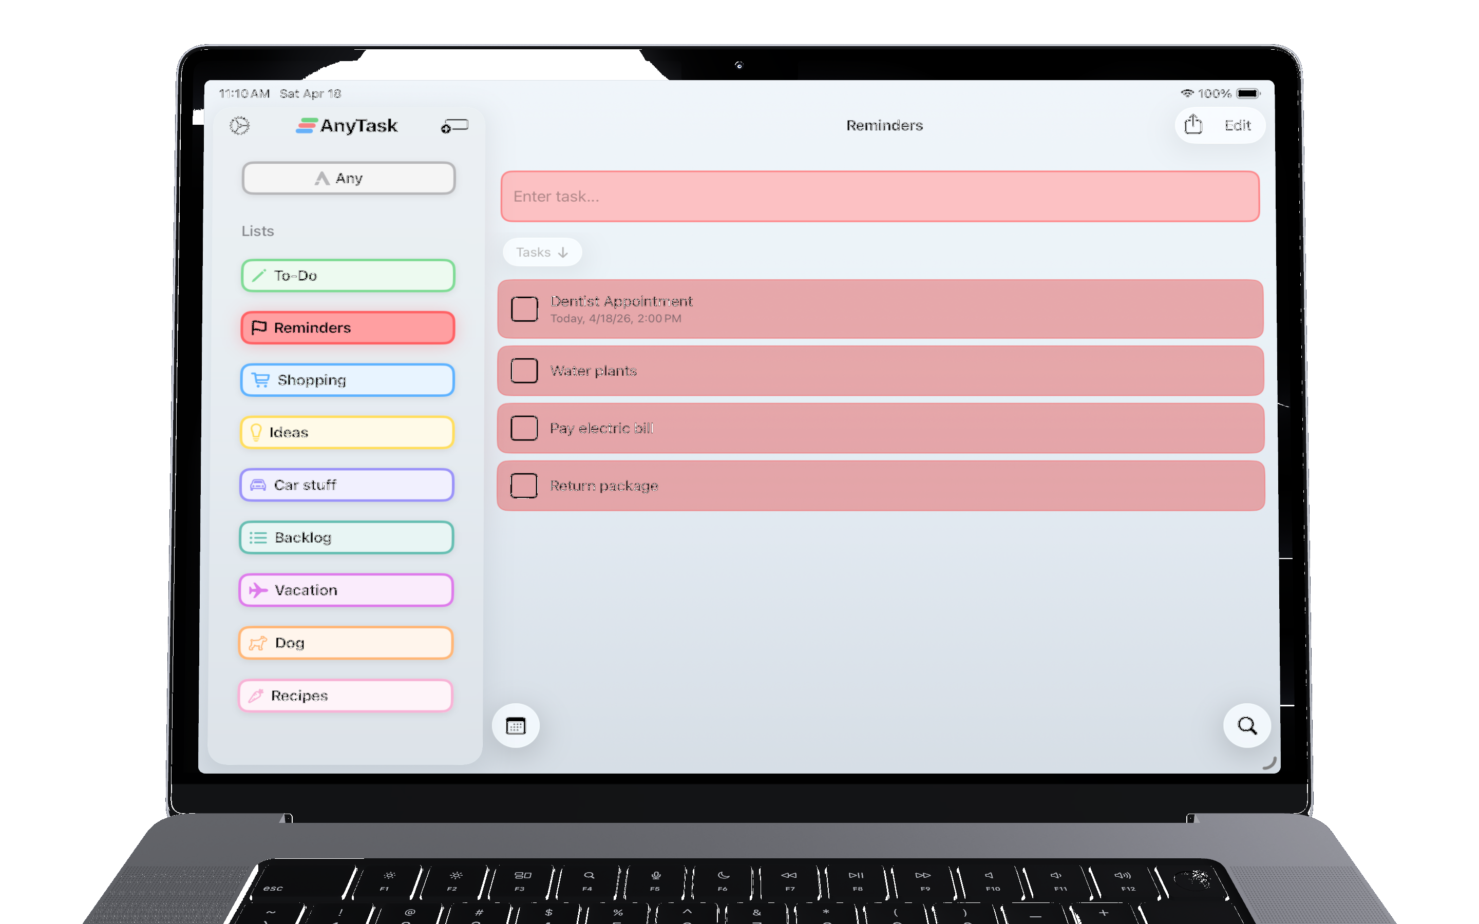This screenshot has height=924, width=1479.
Task: Click the car icon on Car stuff
Action: coord(258,485)
